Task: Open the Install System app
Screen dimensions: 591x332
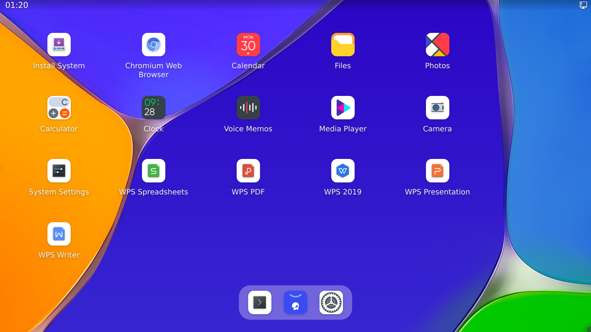Action: point(59,45)
